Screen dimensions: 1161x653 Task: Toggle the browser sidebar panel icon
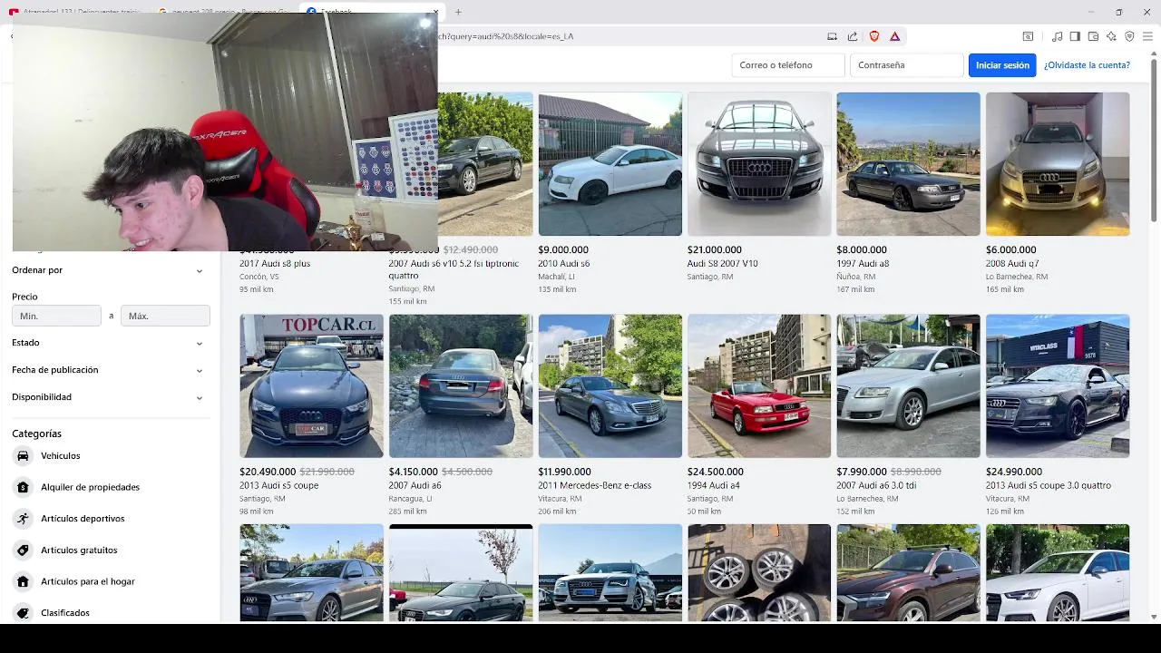pyautogui.click(x=1075, y=36)
